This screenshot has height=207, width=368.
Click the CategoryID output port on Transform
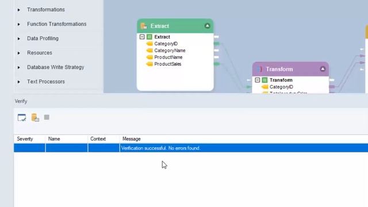pyautogui.click(x=332, y=87)
